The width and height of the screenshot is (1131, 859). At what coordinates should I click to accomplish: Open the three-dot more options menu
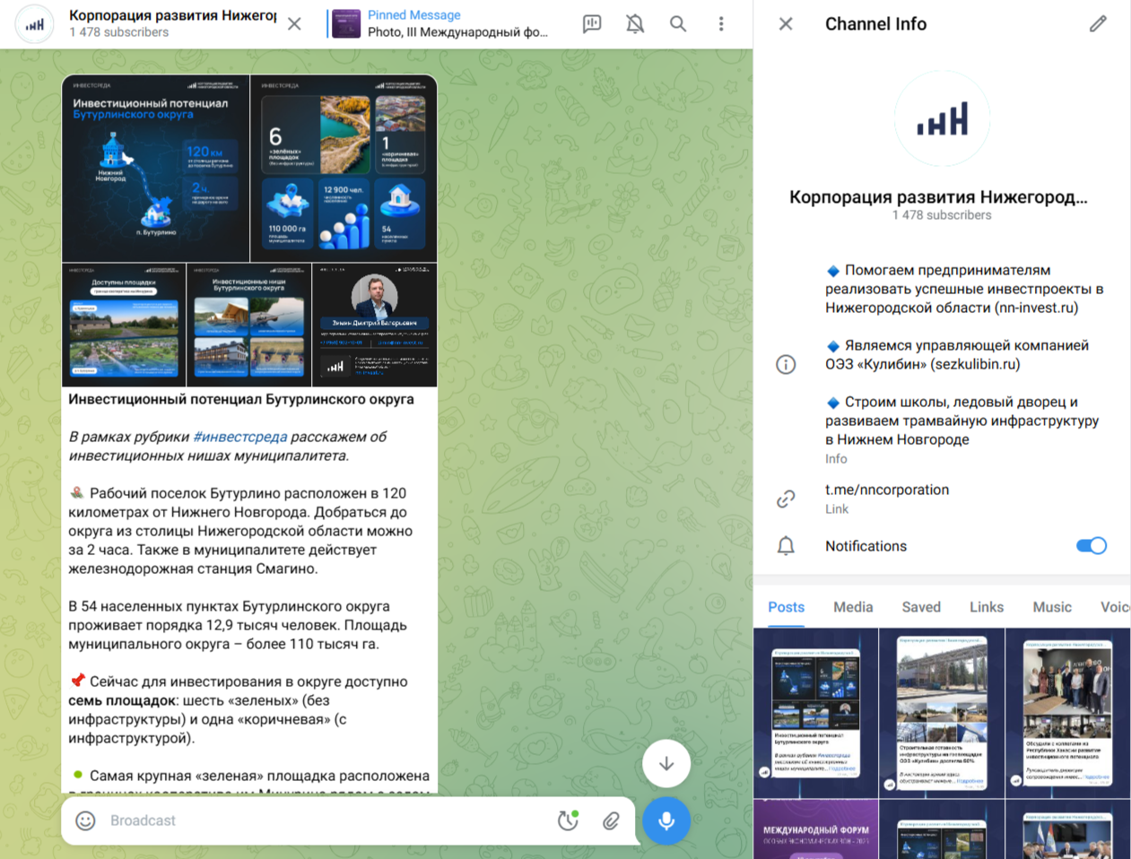point(721,24)
